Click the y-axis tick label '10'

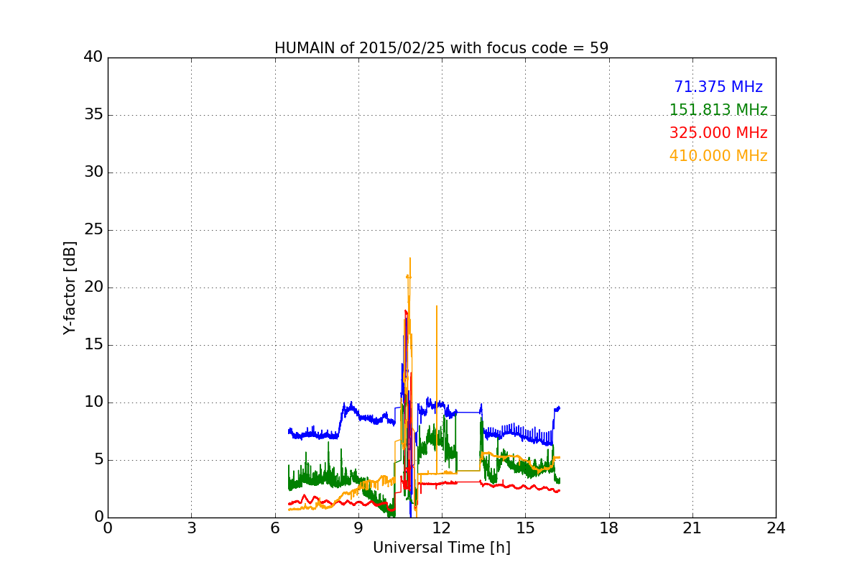(93, 402)
